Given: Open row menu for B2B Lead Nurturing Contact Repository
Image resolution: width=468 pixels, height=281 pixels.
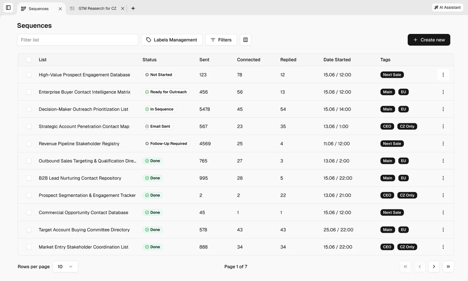Looking at the screenshot, I should (443, 178).
